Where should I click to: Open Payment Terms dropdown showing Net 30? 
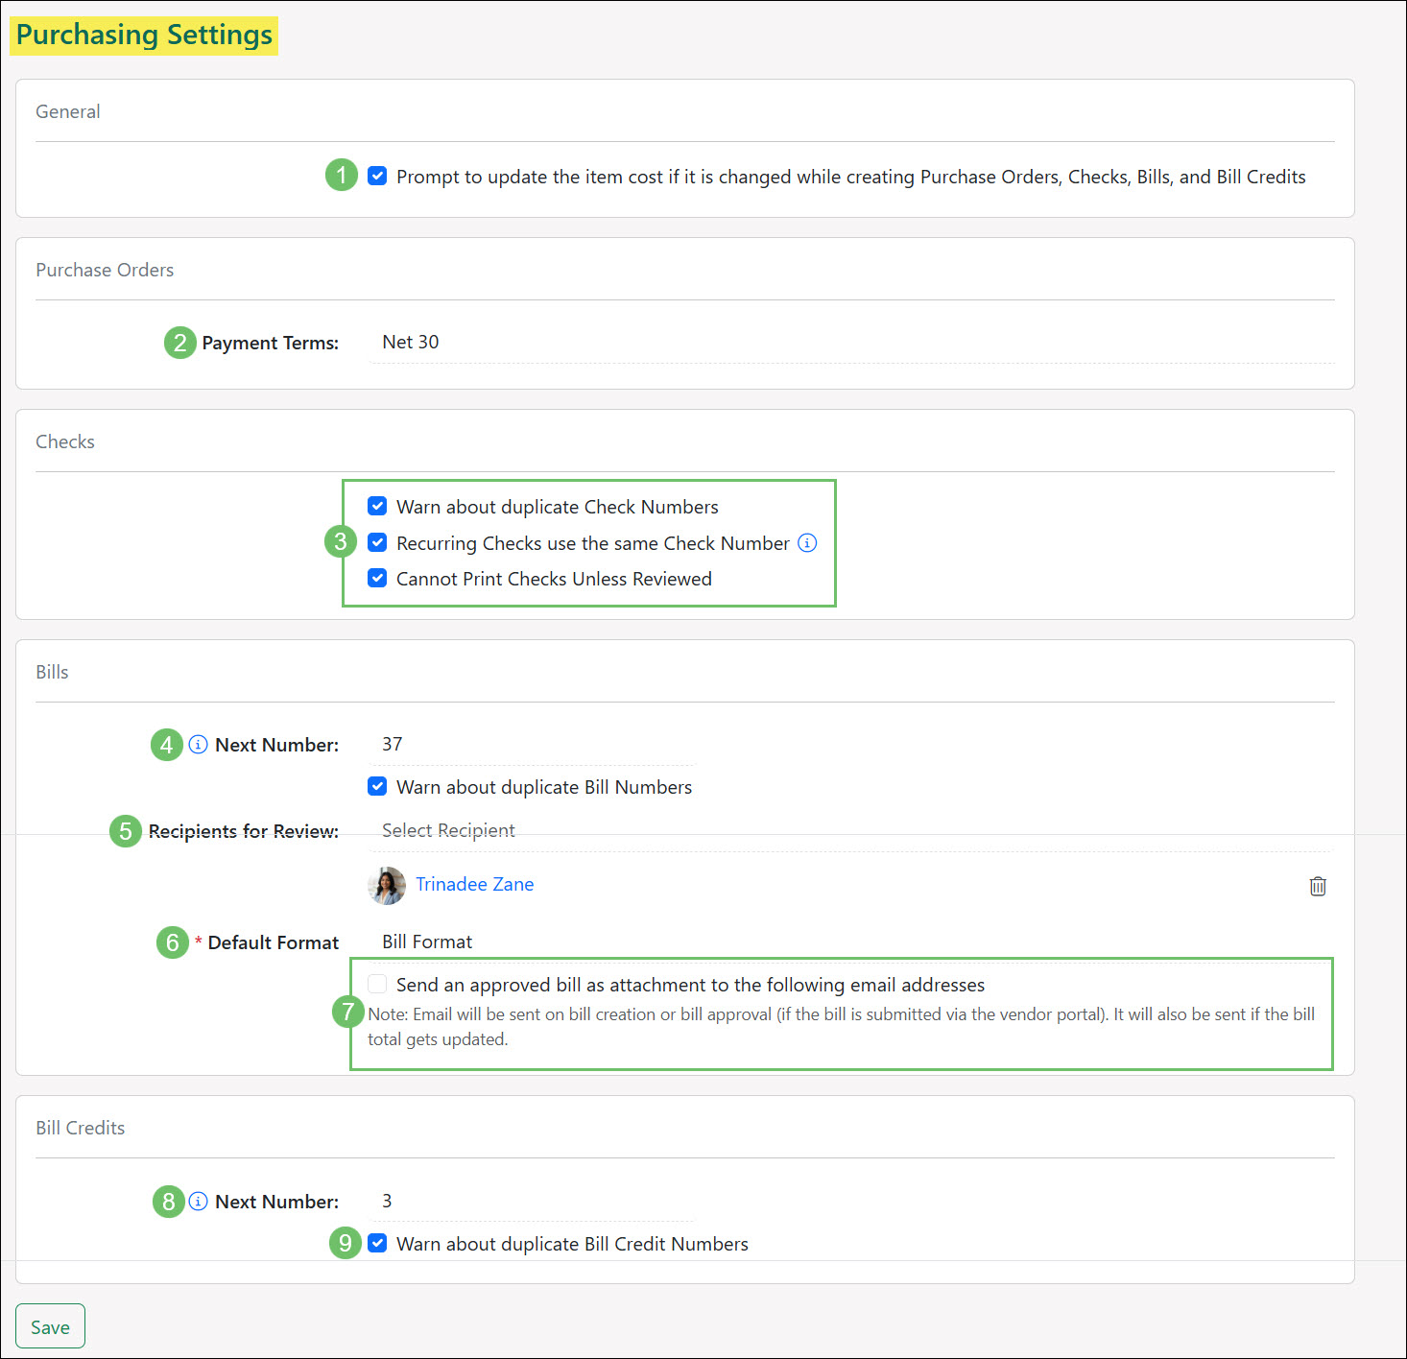tap(851, 343)
